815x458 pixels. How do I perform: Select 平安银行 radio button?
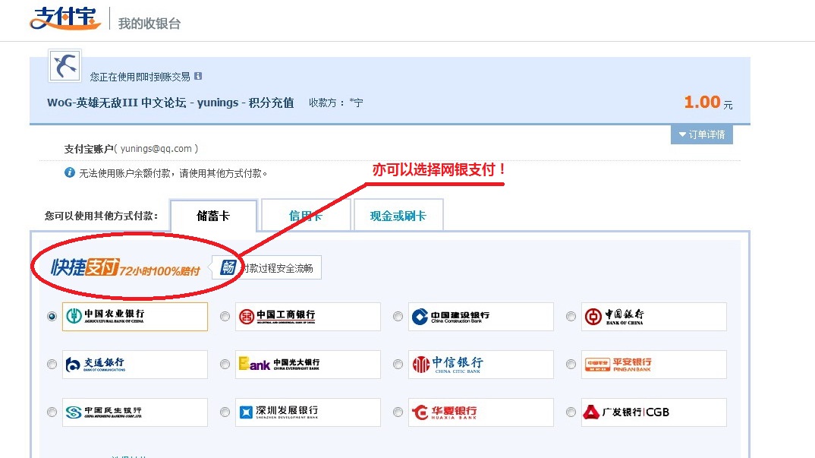571,365
